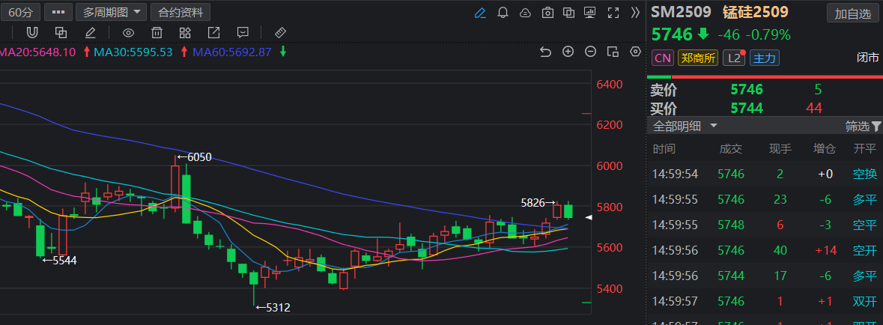Select the 14:59:56 row priced 5744
This screenshot has height=325, width=883.
point(765,276)
